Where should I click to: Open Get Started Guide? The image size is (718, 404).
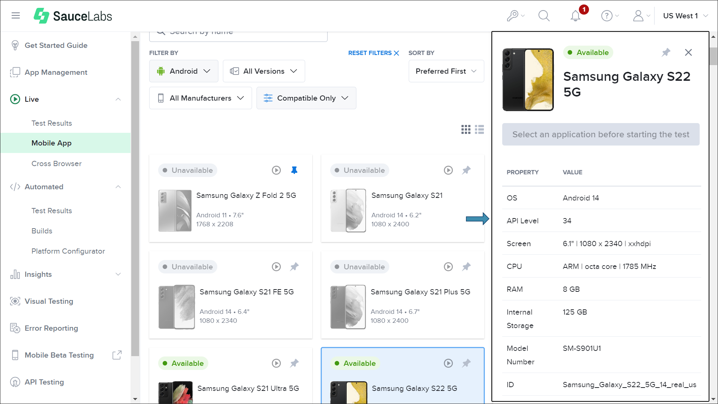56,45
